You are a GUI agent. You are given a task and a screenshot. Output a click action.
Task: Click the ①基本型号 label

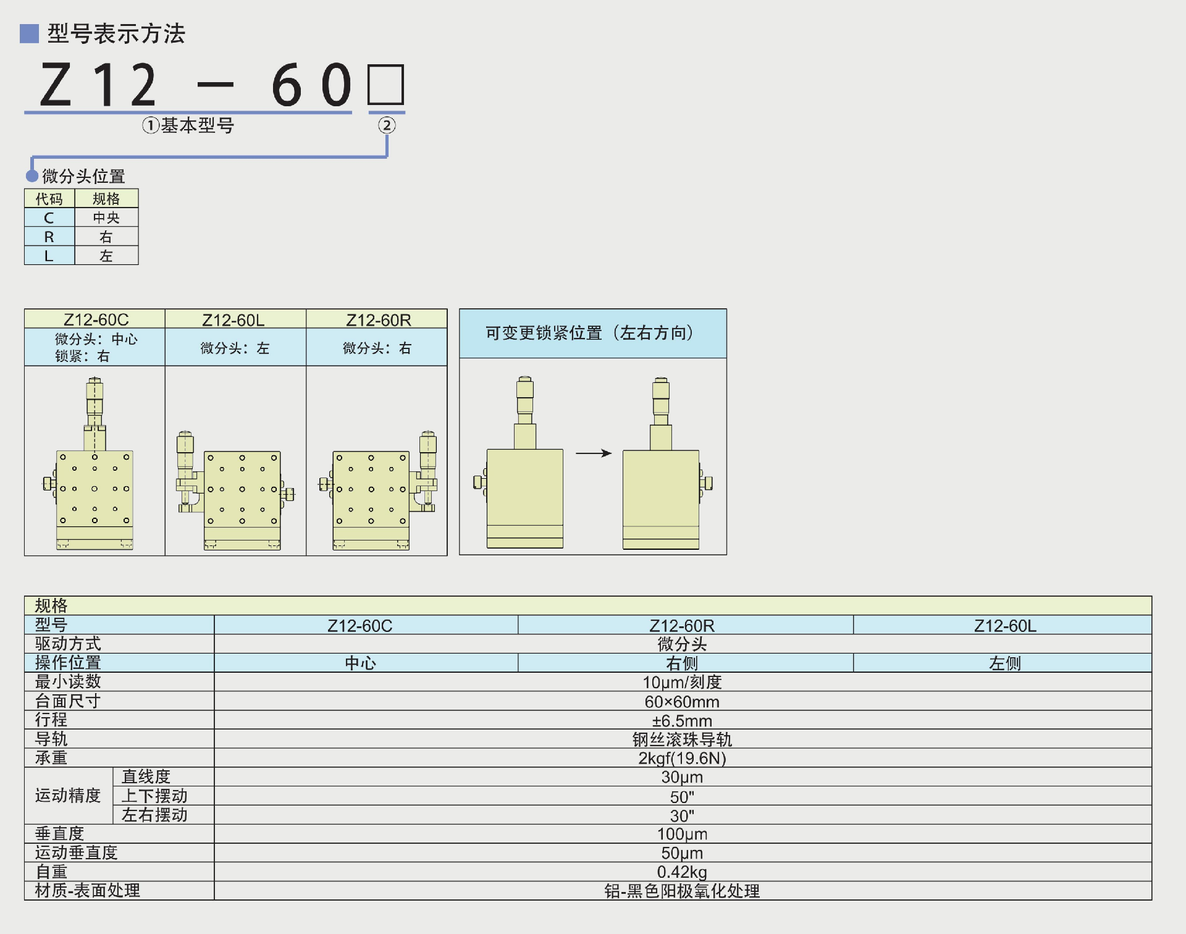[188, 125]
